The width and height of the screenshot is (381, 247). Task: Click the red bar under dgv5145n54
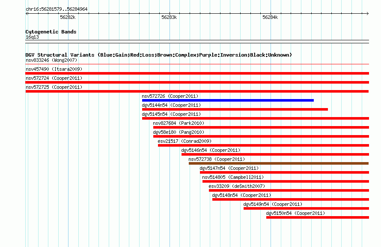pyautogui.click(x=256, y=118)
